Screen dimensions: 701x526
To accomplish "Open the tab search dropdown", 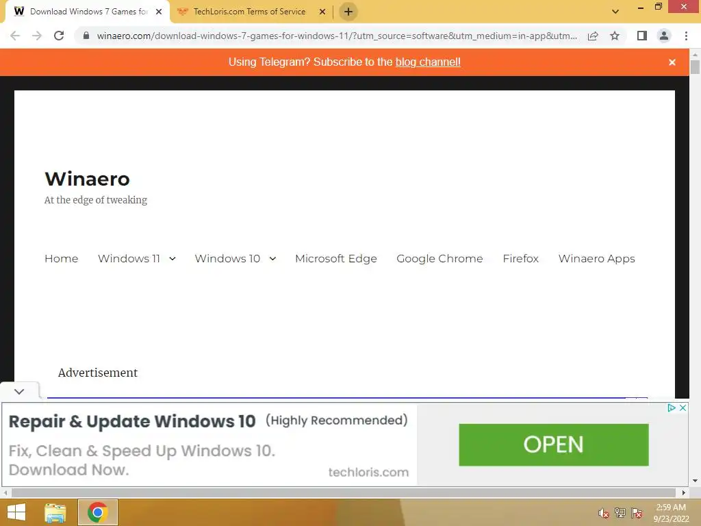I will 615,12.
